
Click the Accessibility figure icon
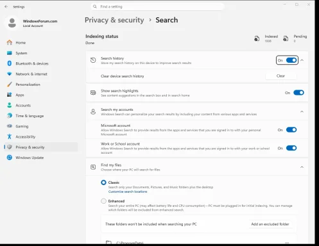10,136
